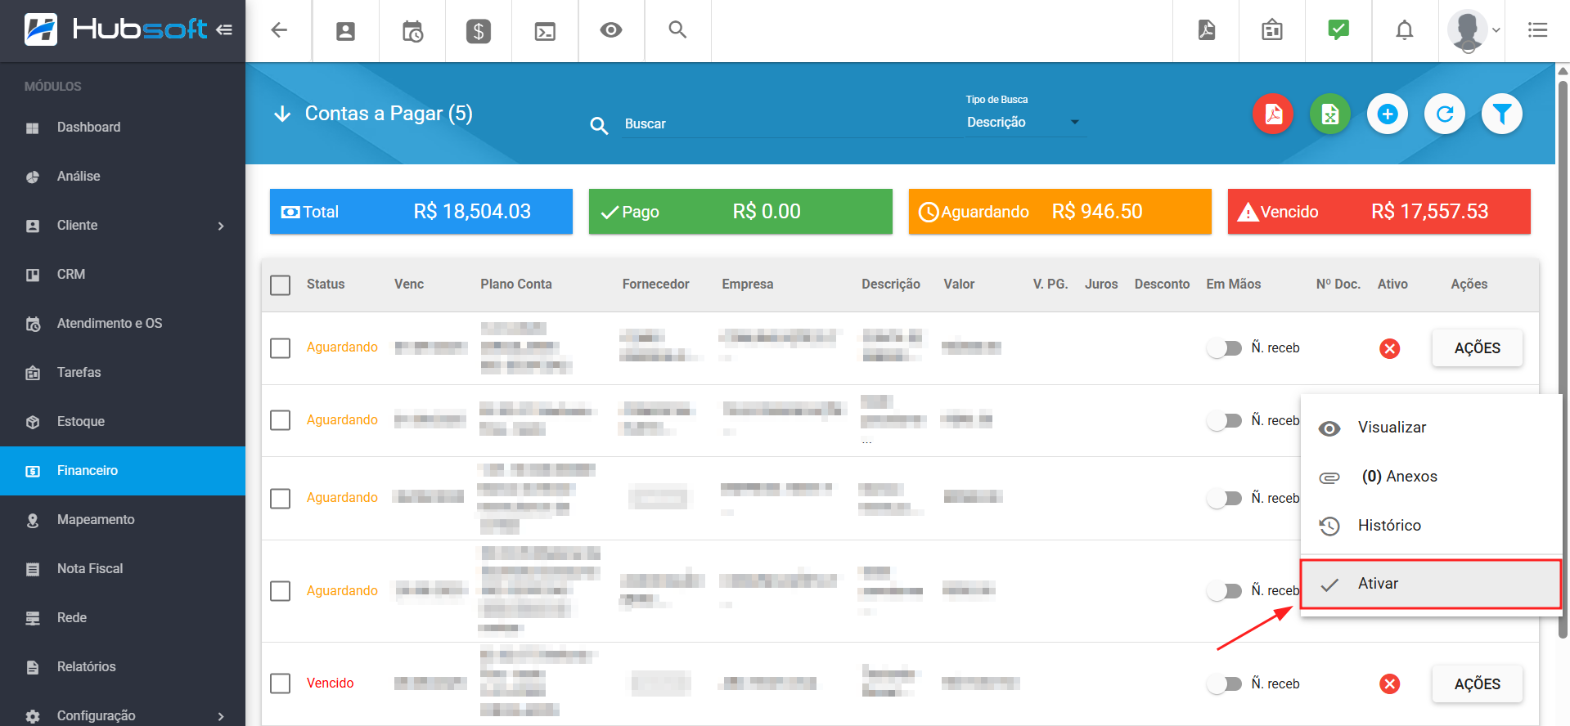
Task: Open the filter funnel button
Action: [x=1501, y=114]
